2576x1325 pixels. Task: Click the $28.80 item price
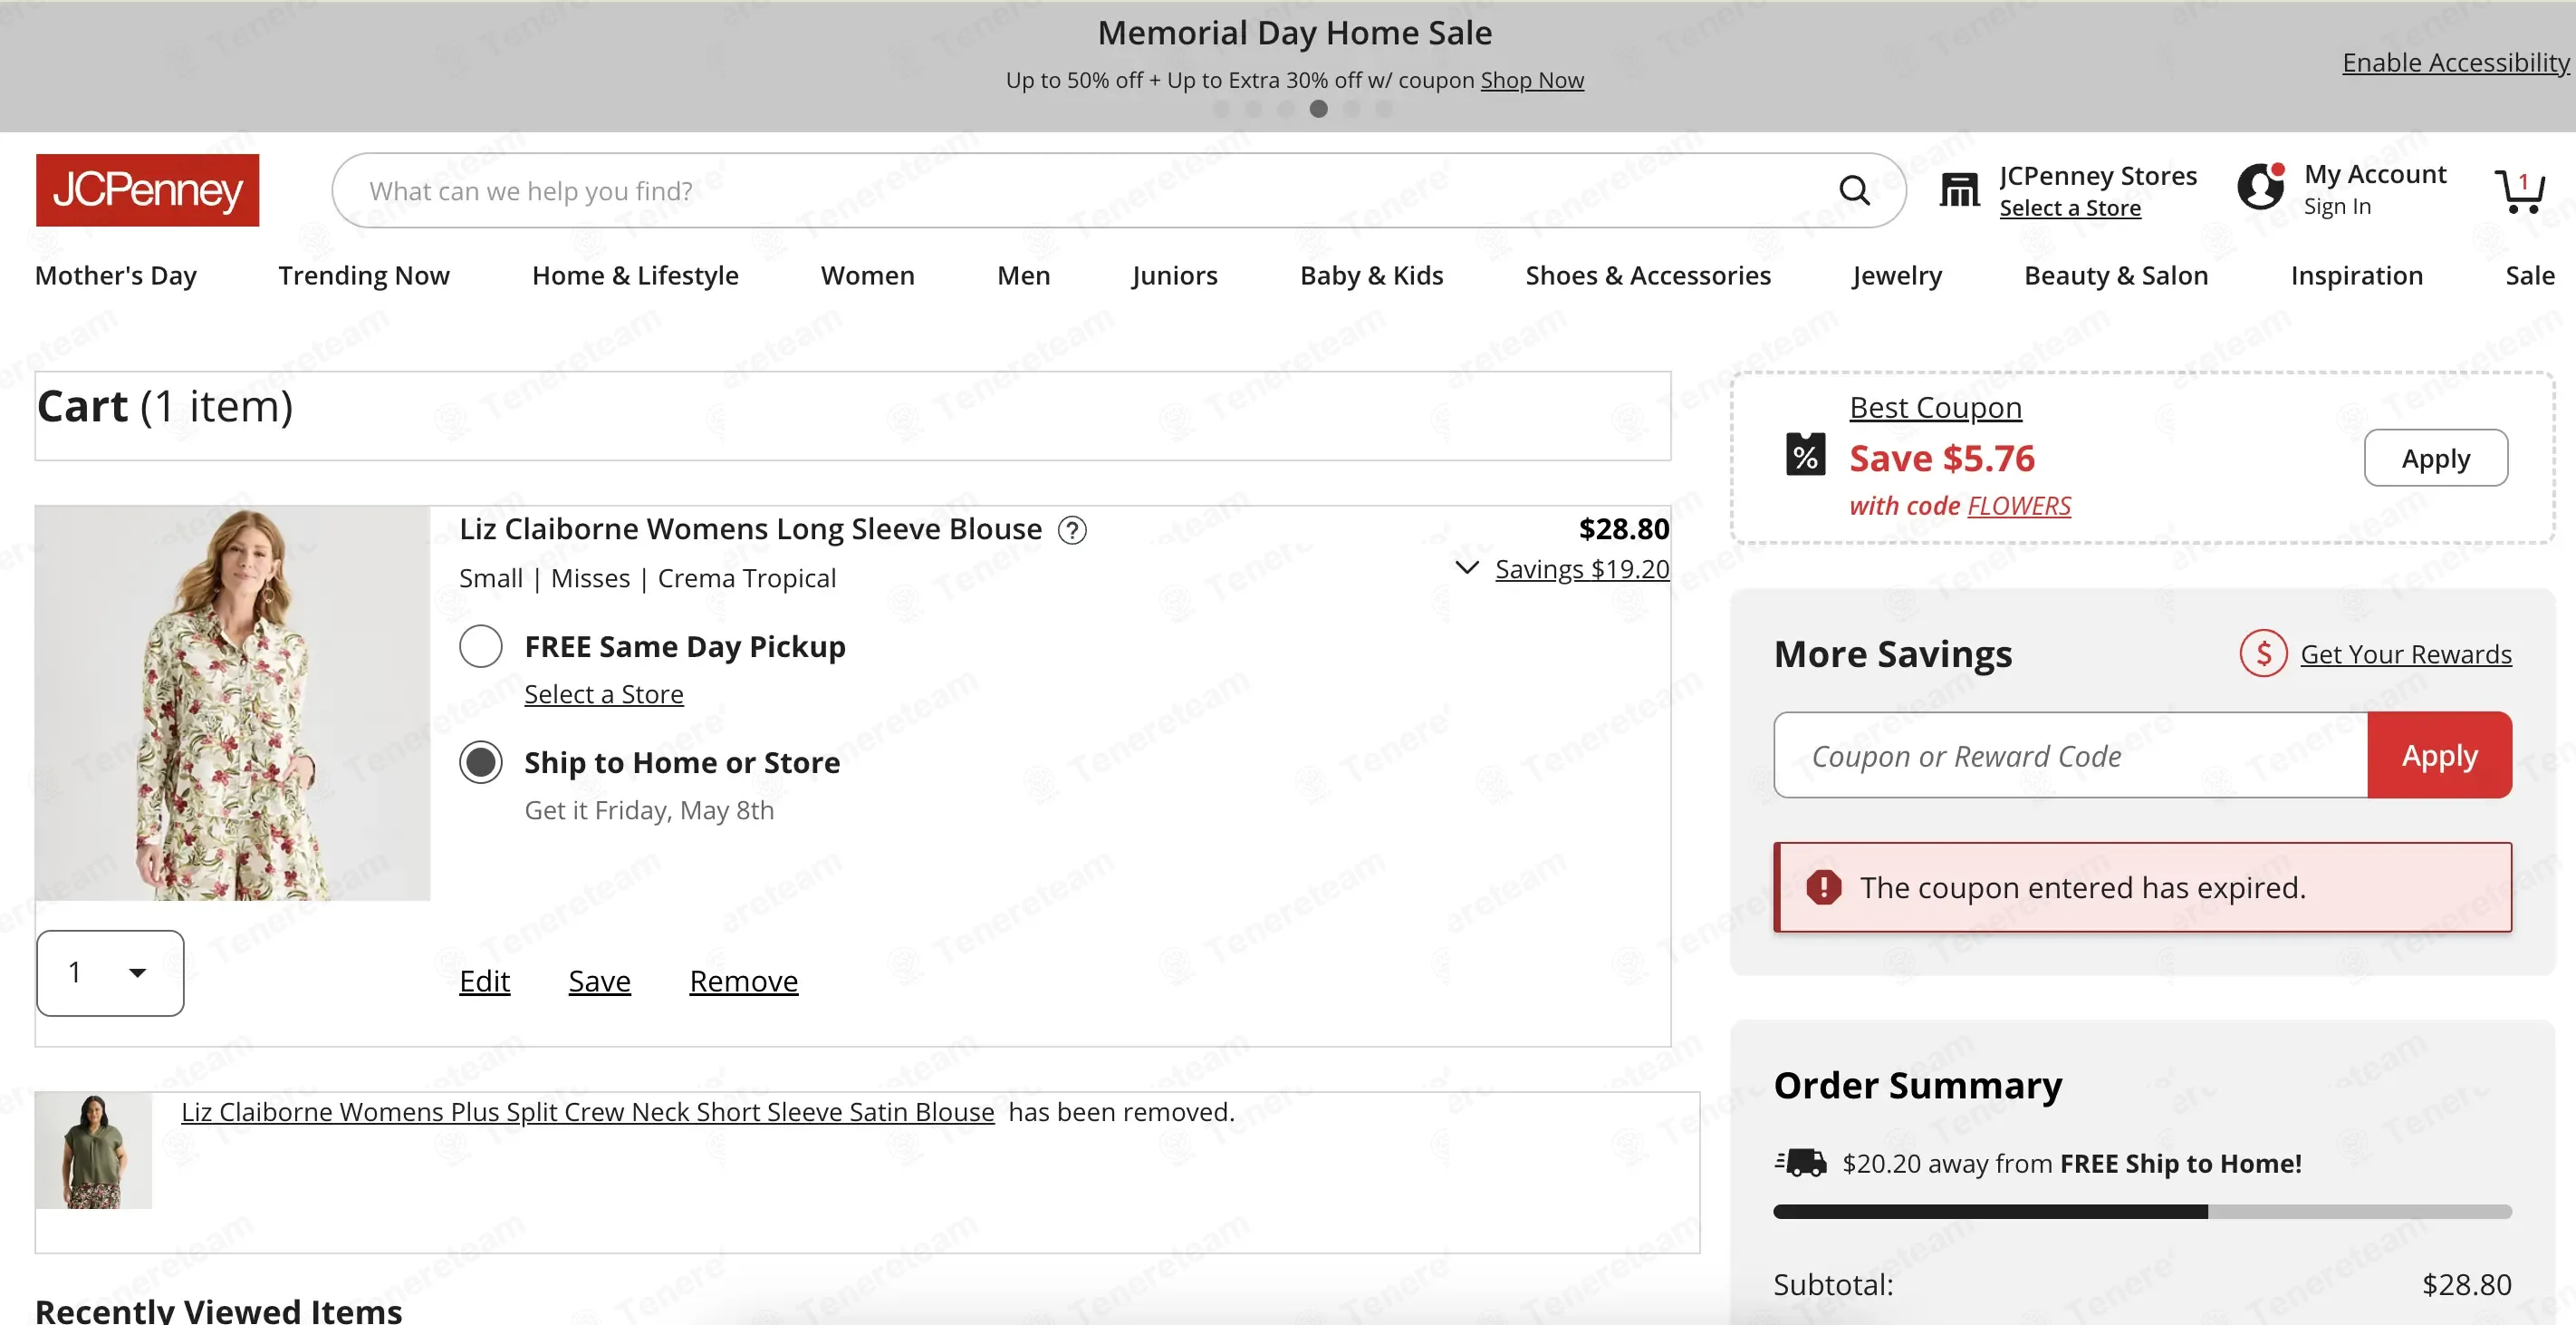point(1623,528)
